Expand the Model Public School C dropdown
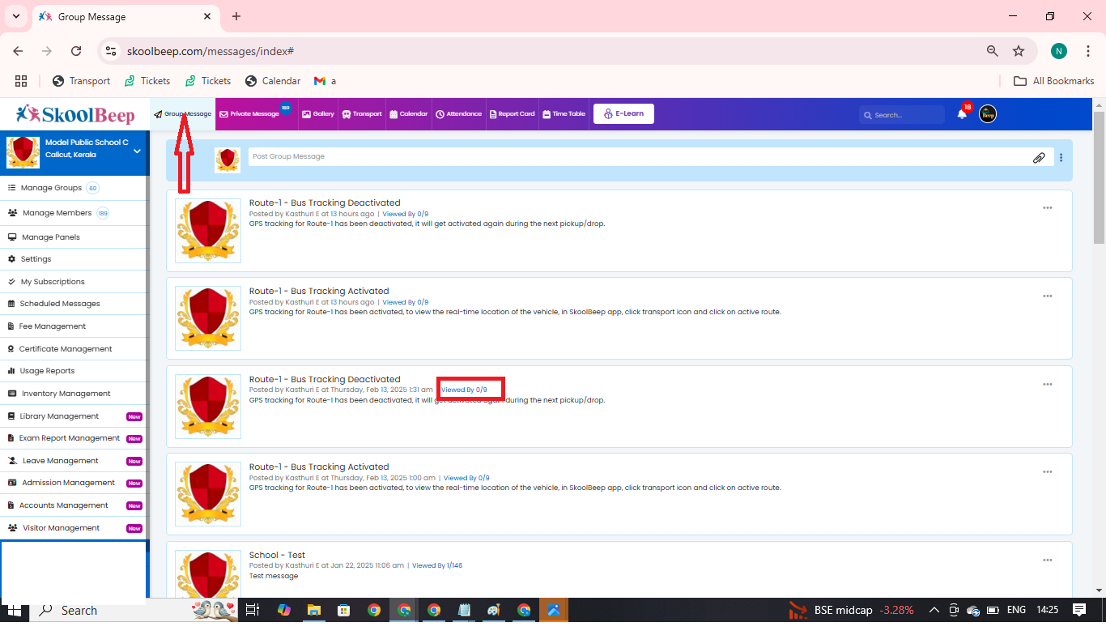Viewport: 1106px width, 635px height. 137,151
